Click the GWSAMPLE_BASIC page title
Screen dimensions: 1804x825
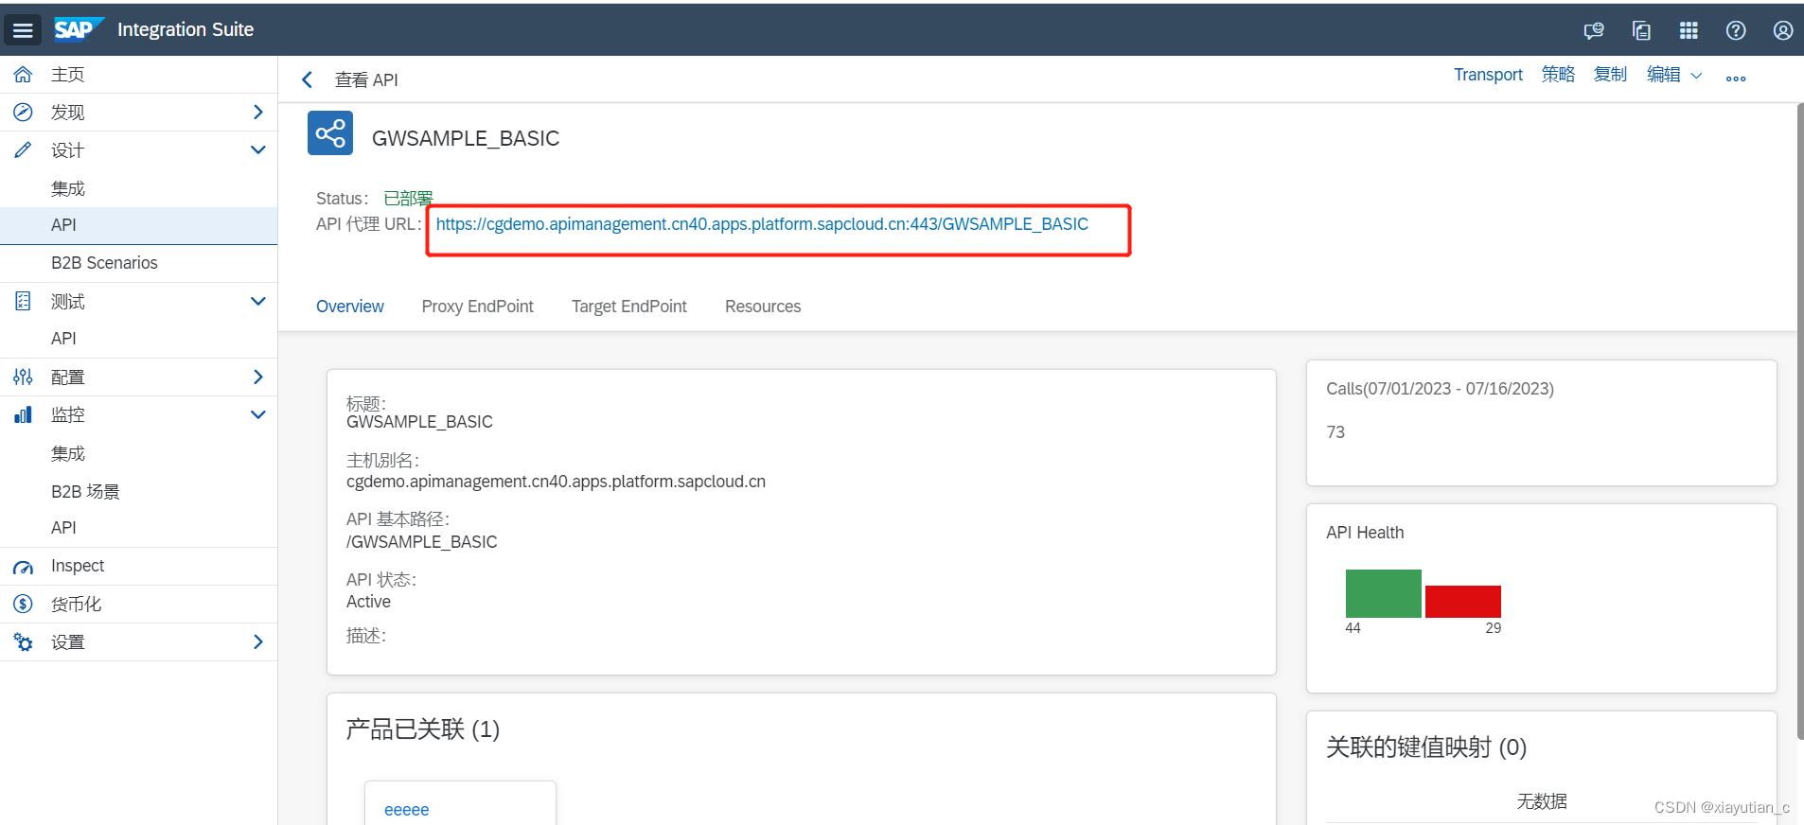point(466,138)
